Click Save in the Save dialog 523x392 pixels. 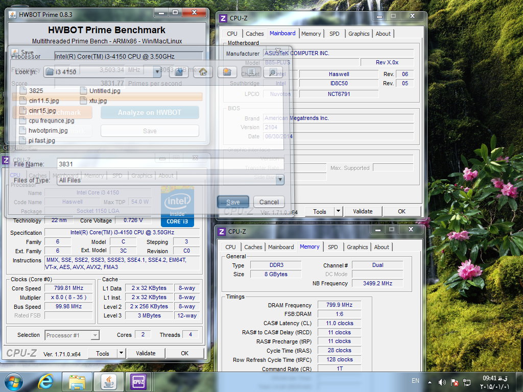[x=233, y=202]
